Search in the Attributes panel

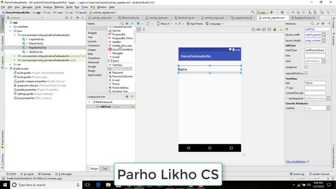(312, 24)
